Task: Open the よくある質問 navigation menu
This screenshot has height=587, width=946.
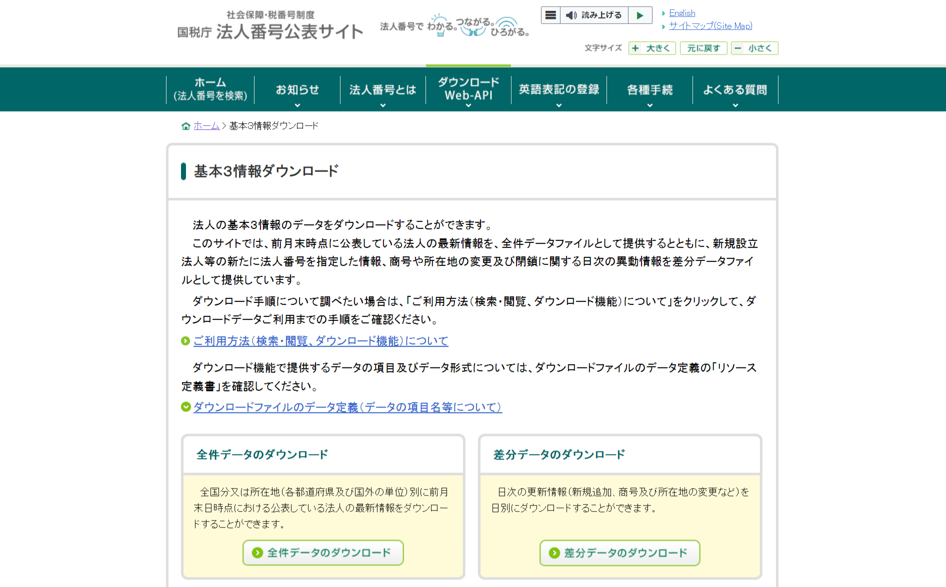Action: click(735, 89)
